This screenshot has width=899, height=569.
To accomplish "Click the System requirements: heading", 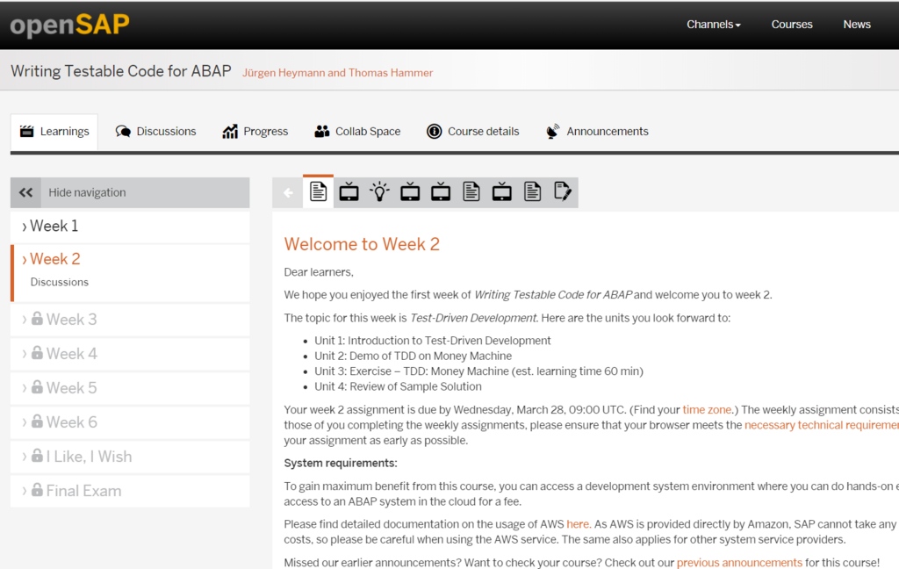I will click(x=341, y=463).
